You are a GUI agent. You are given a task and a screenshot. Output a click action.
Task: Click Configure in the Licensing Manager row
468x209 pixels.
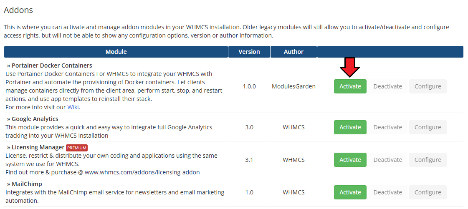click(428, 160)
